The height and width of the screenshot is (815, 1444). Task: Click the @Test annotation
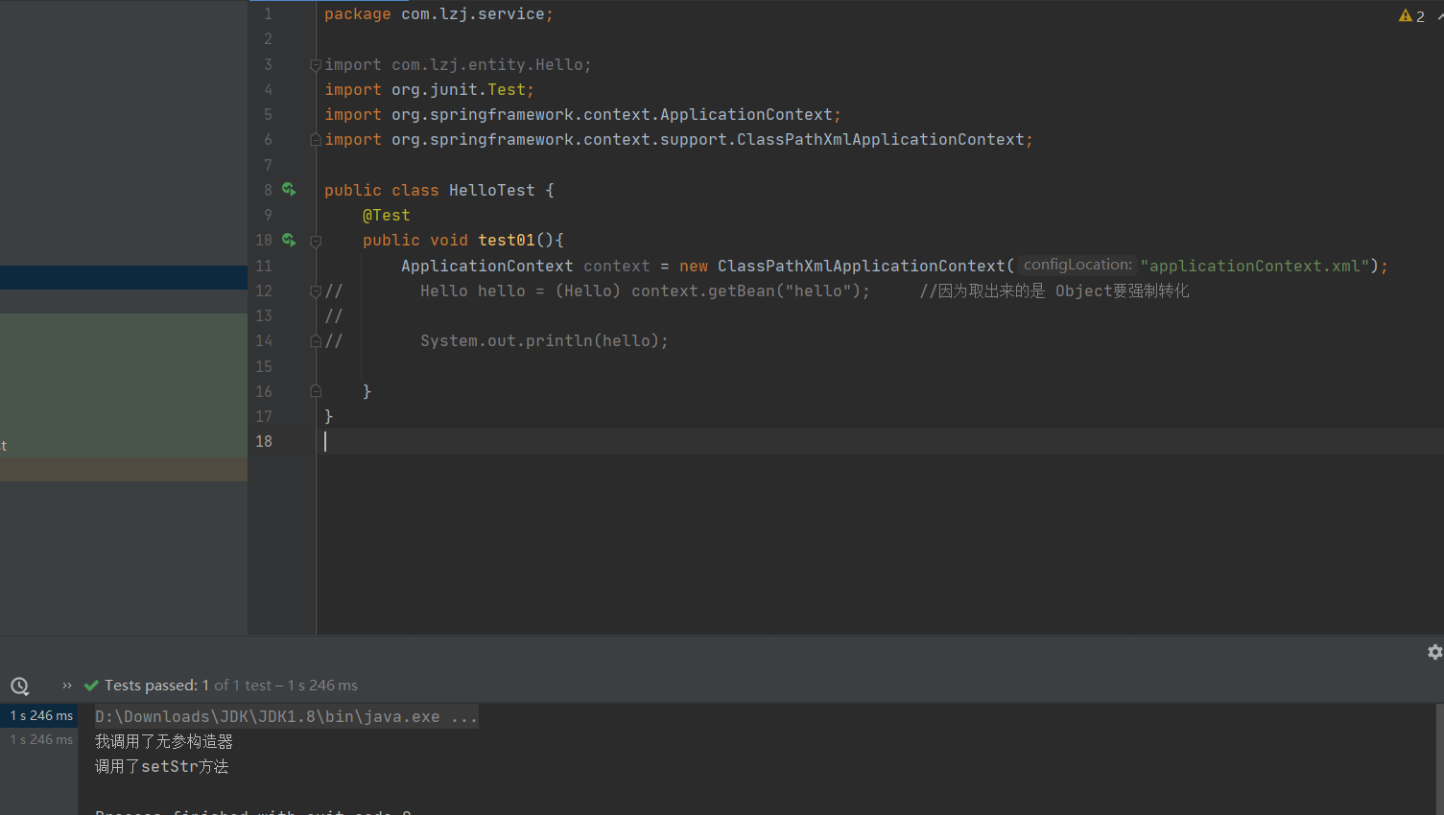387,216
